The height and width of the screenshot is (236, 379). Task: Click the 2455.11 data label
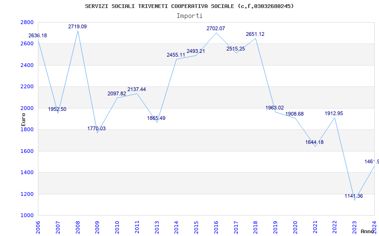click(176, 55)
